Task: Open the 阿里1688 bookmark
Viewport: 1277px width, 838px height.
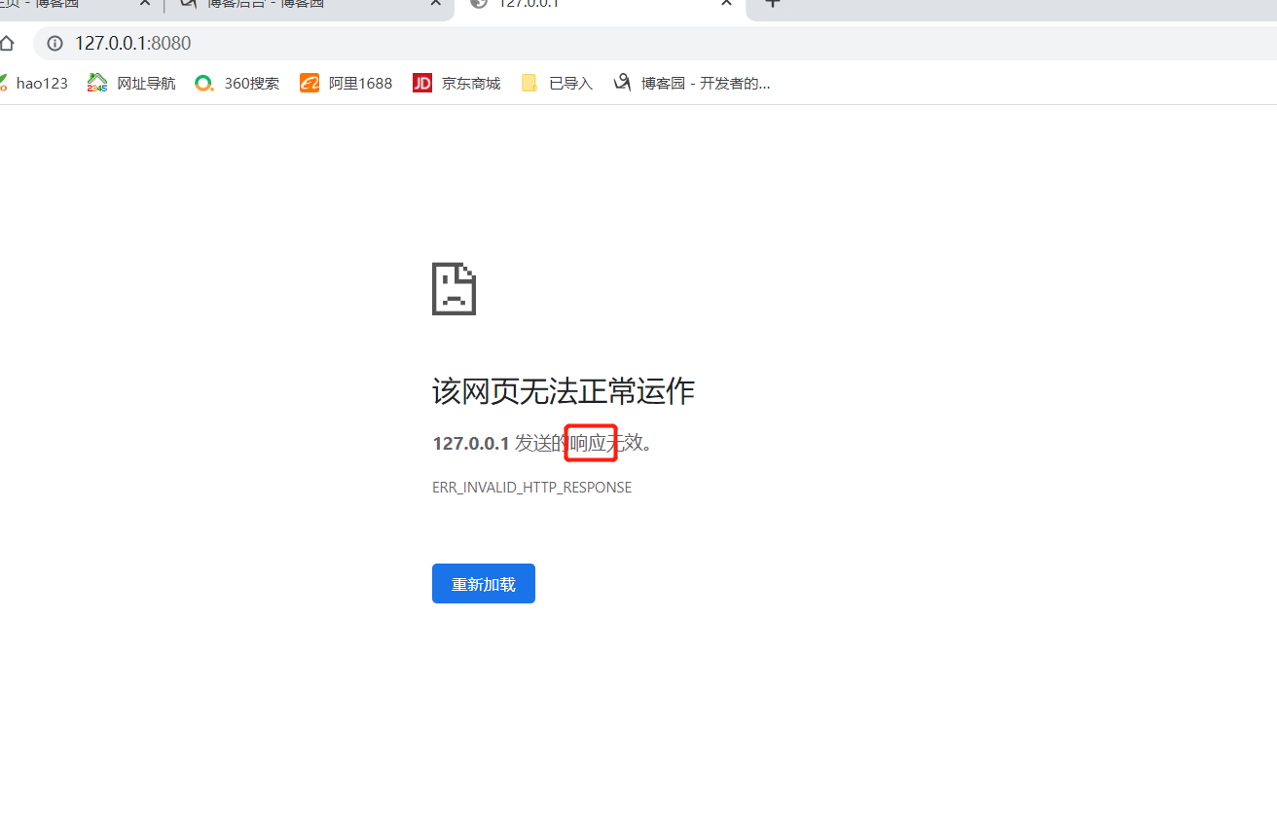Action: tap(347, 84)
